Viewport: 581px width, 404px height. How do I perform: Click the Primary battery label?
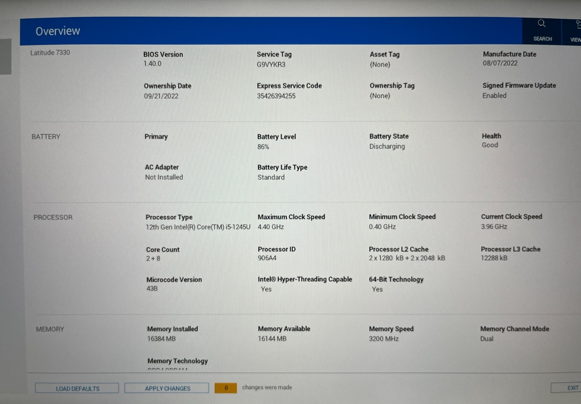coord(156,137)
